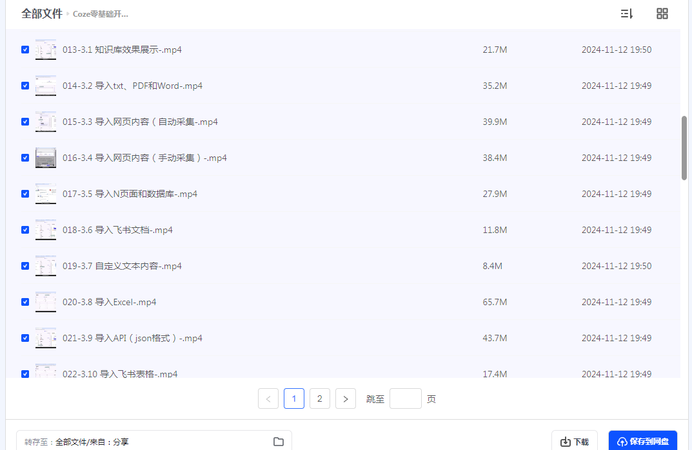The width and height of the screenshot is (692, 450).
Task: Click video icon for 020-3.8 导入Excel
Action: tap(46, 302)
